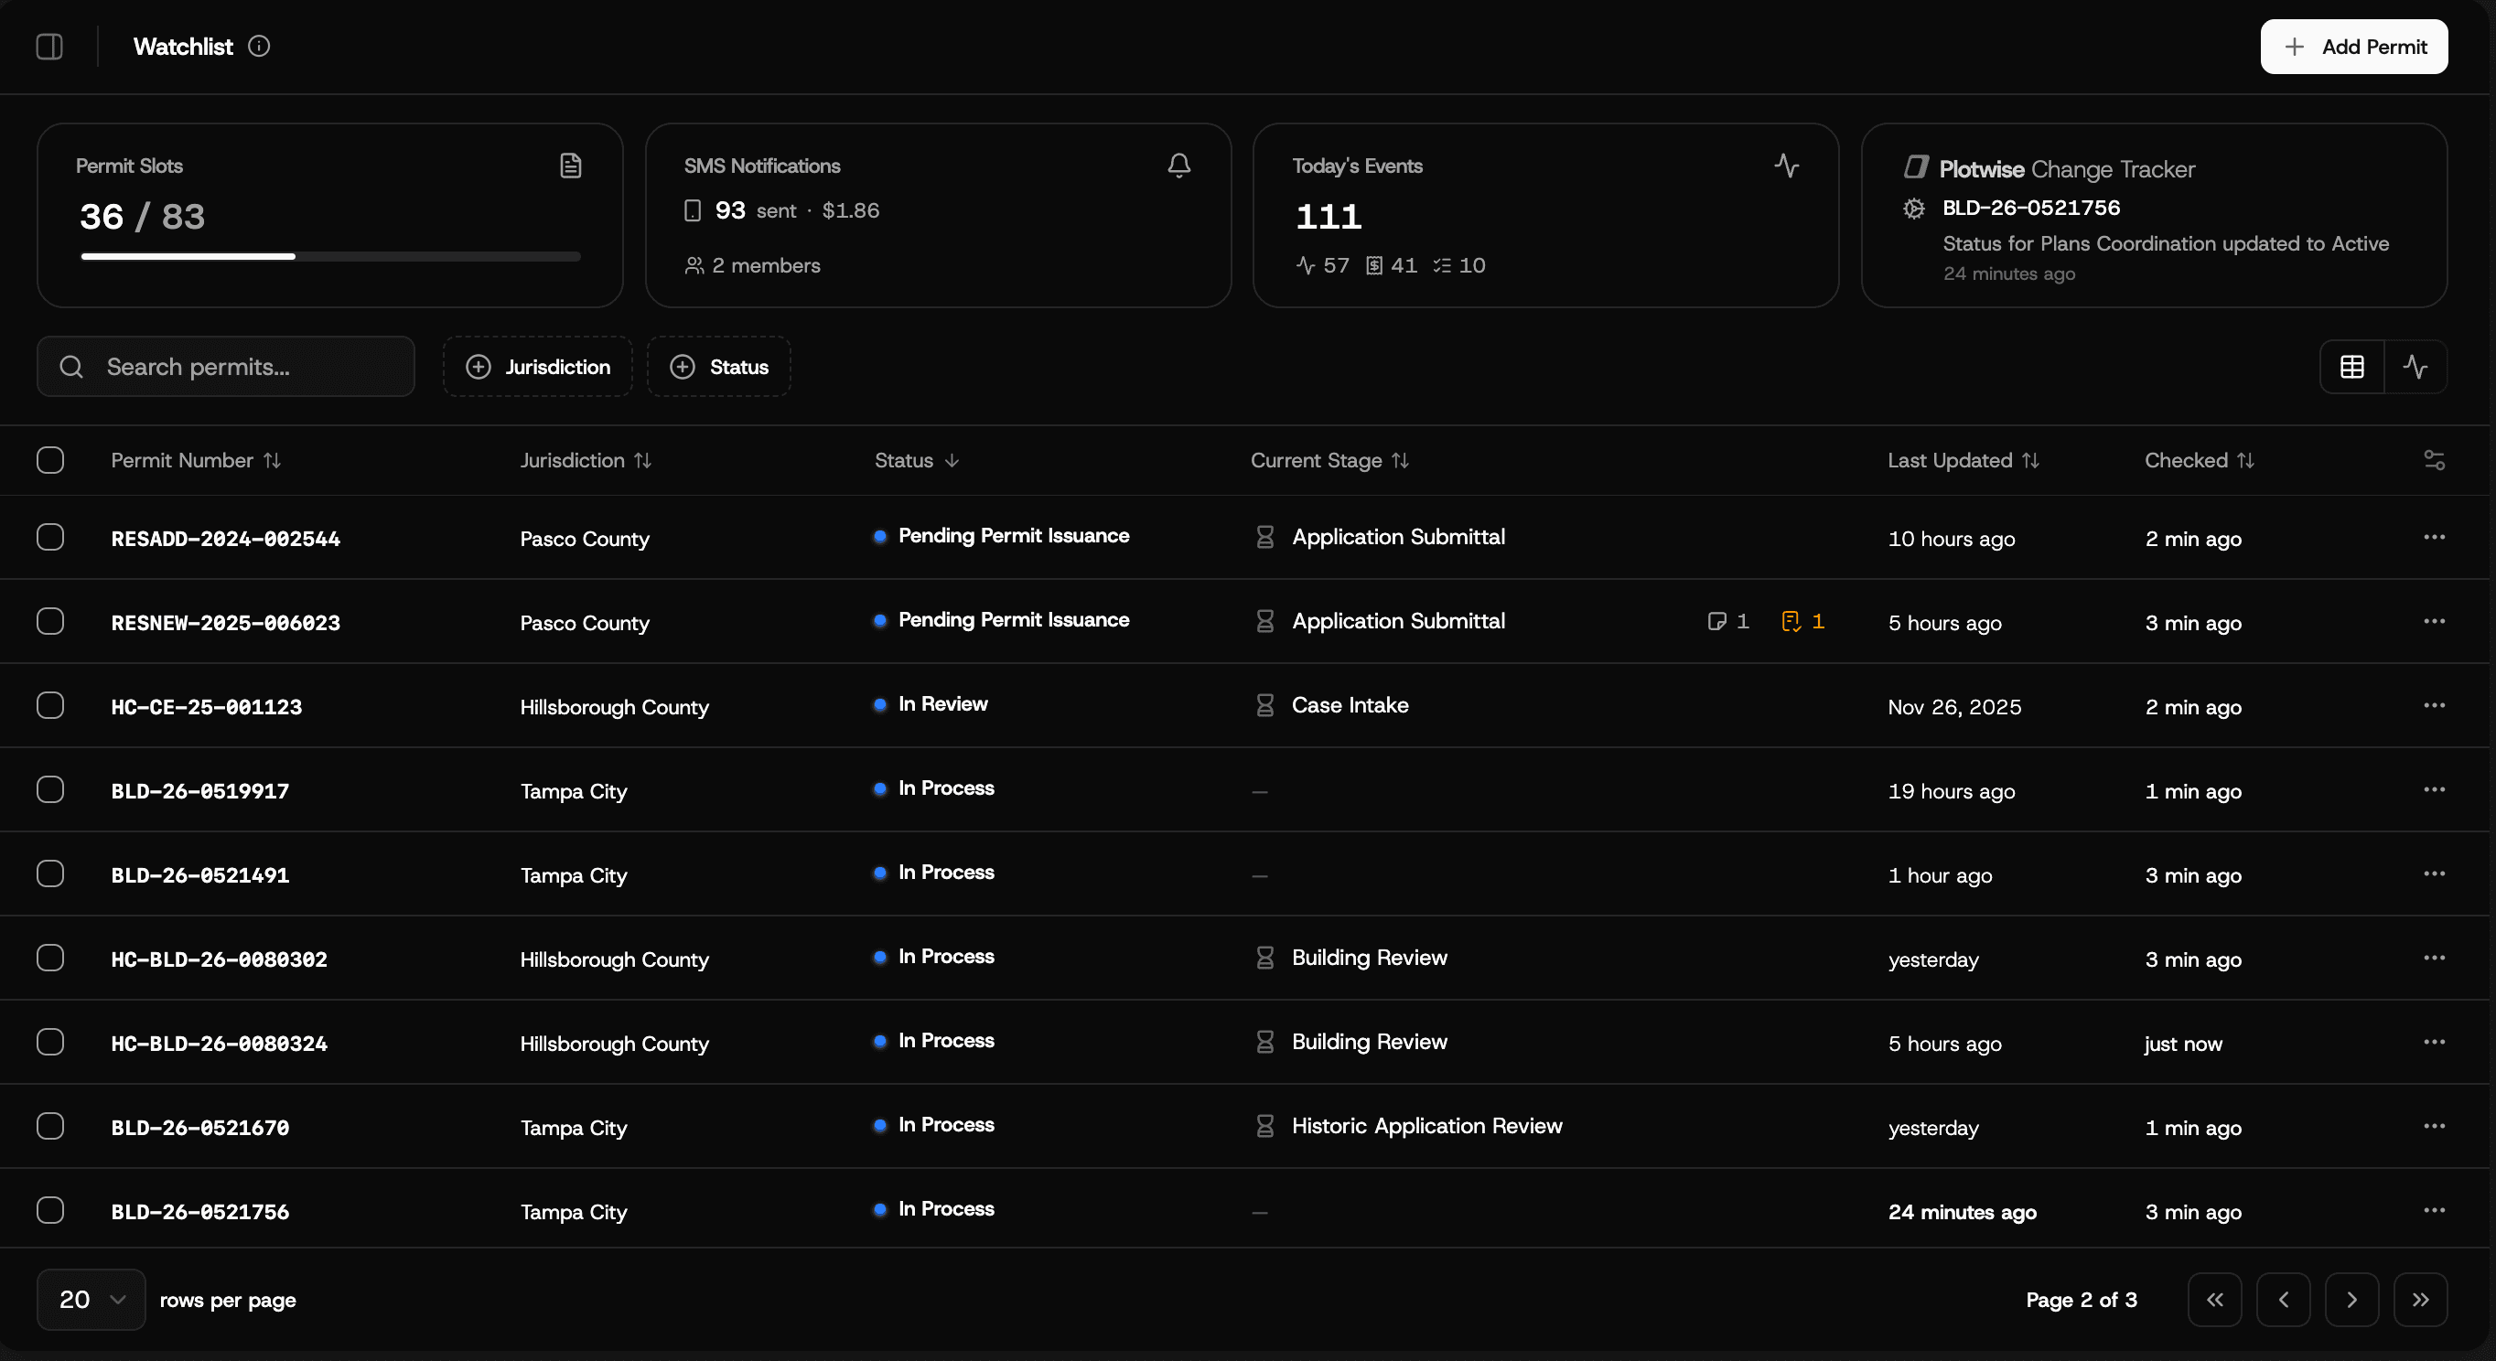Viewport: 2496px width, 1361px height.
Task: Click the activity icon on Today's Events card
Action: point(1787,166)
